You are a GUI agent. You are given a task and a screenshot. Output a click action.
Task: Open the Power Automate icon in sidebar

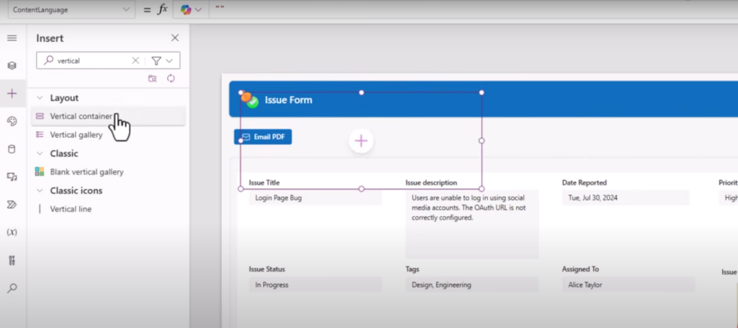[12, 204]
